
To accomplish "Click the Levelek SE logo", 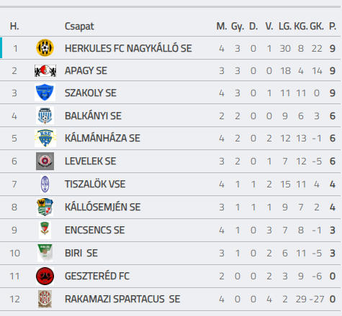I will 45,161.
